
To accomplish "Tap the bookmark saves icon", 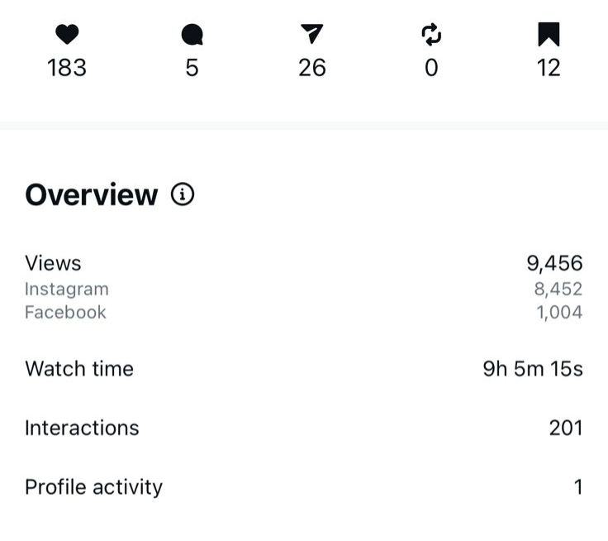I will pos(549,34).
